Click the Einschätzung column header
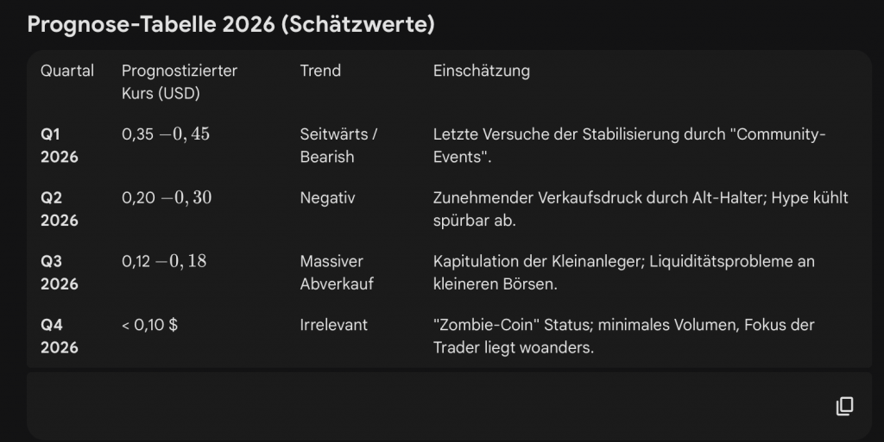The height and width of the screenshot is (442, 884). [481, 71]
